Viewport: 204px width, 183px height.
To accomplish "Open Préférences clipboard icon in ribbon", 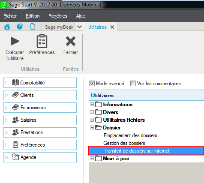I will (42, 41).
